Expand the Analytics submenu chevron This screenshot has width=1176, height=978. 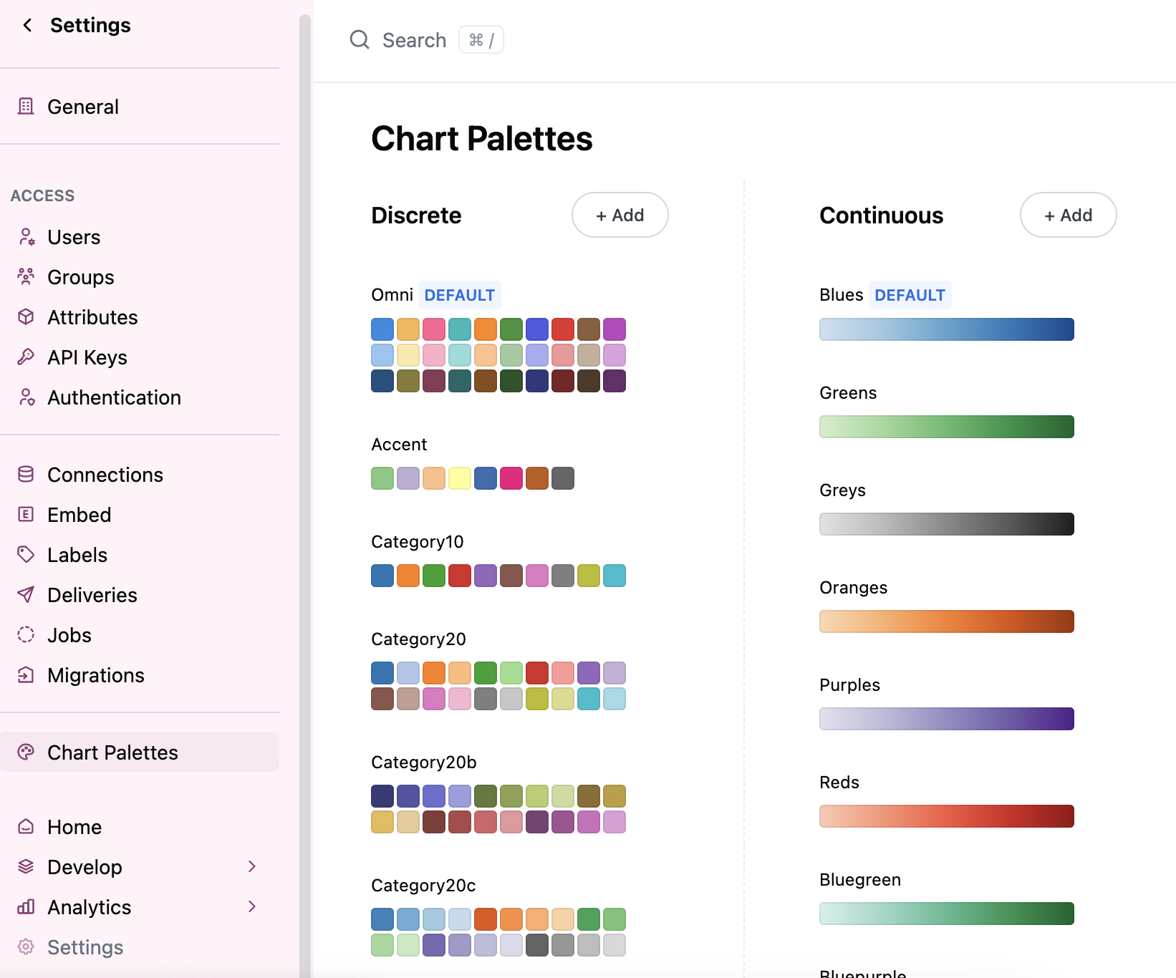[251, 907]
